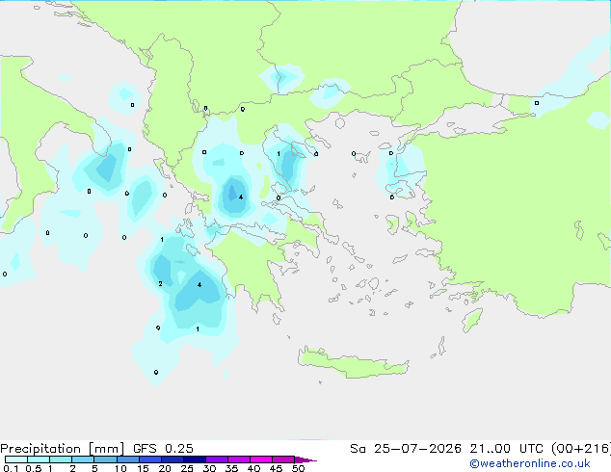Viewport: 611px width, 472px height.
Task: Click the 35–40 mm legend color swatch
Action: pyautogui.click(x=238, y=459)
